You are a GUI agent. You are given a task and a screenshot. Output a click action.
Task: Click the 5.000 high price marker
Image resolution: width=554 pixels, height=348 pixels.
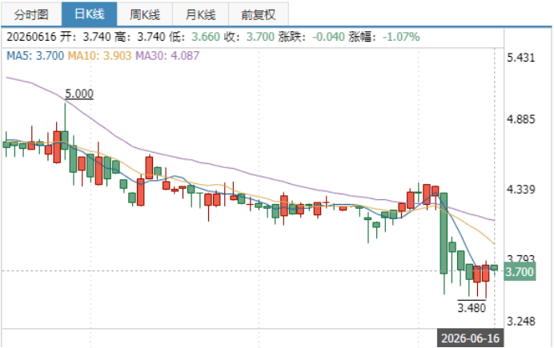79,94
